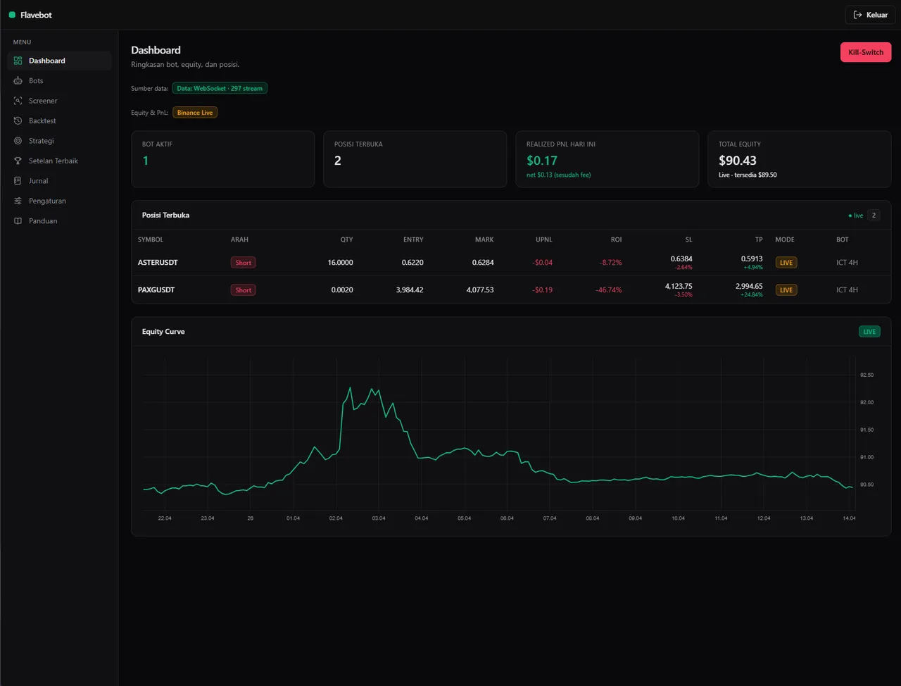This screenshot has width=901, height=686.
Task: Click the Bots robot icon
Action: coord(18,81)
